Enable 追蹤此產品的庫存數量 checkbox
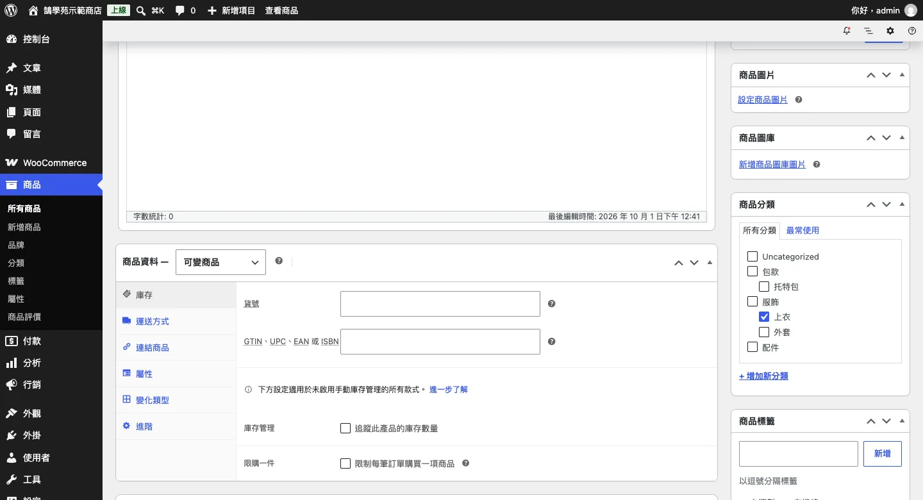Screen dimensions: 923x500 click(345, 428)
